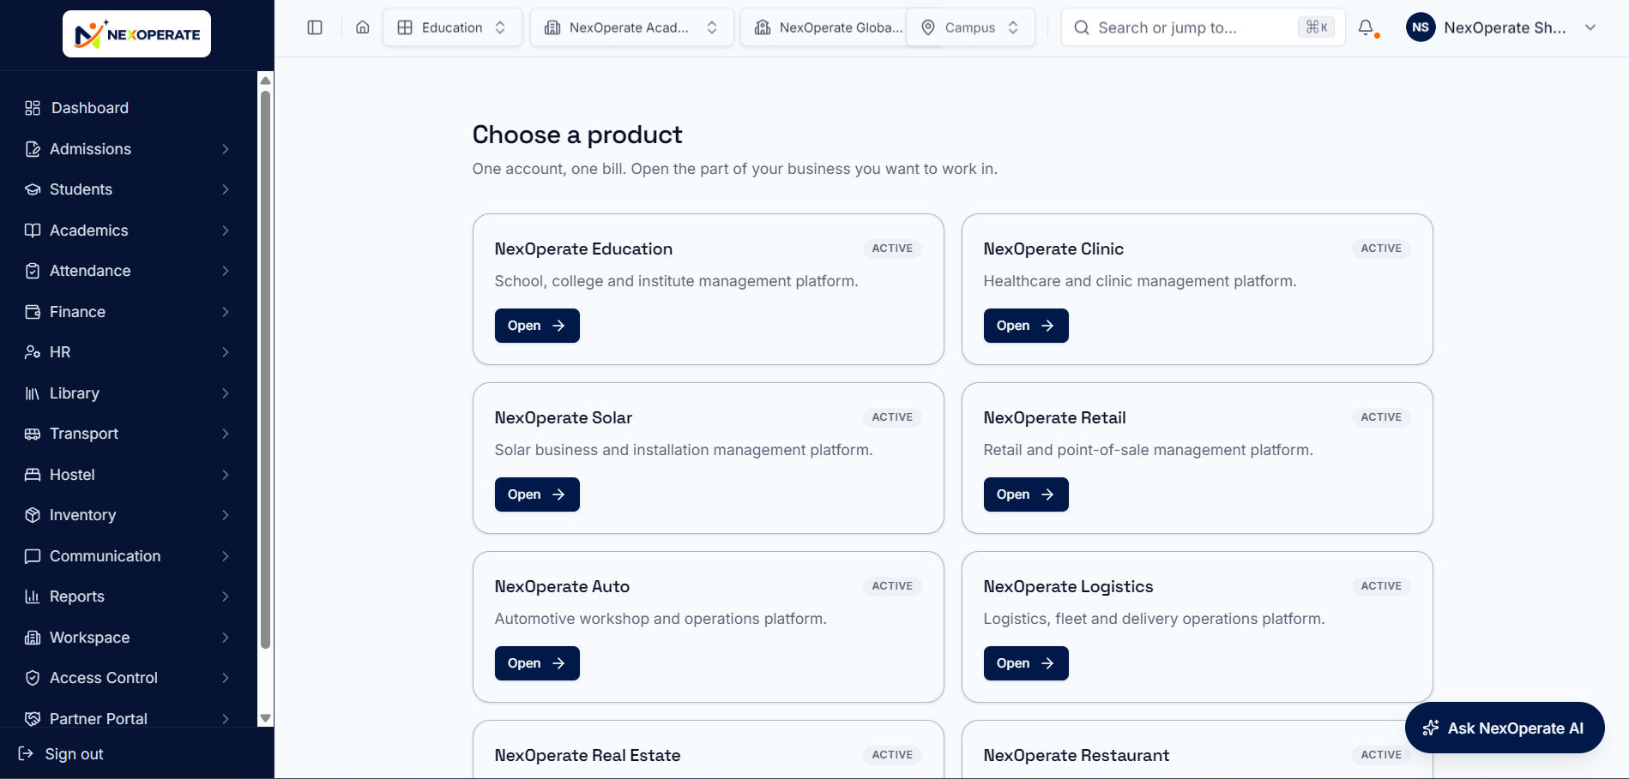This screenshot has height=779, width=1629.
Task: Select Workspace in the sidebar
Action: (x=129, y=638)
